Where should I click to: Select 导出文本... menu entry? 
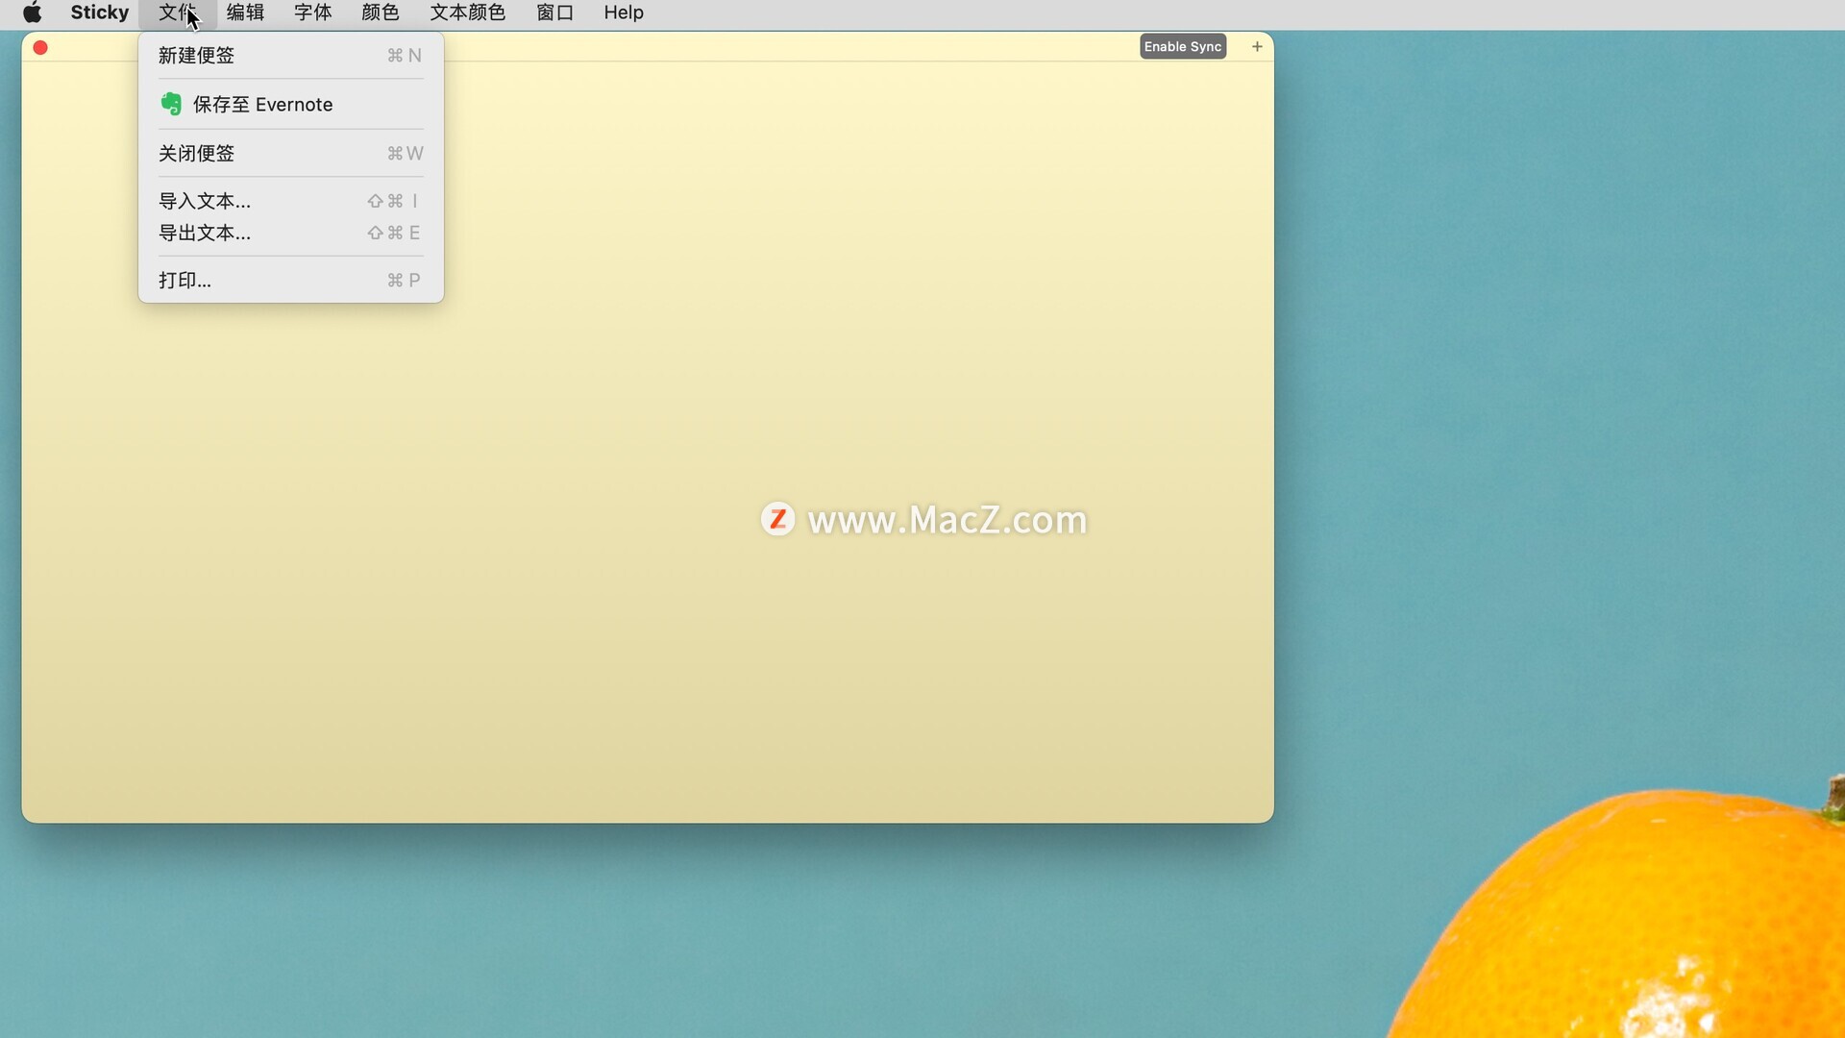(x=291, y=233)
